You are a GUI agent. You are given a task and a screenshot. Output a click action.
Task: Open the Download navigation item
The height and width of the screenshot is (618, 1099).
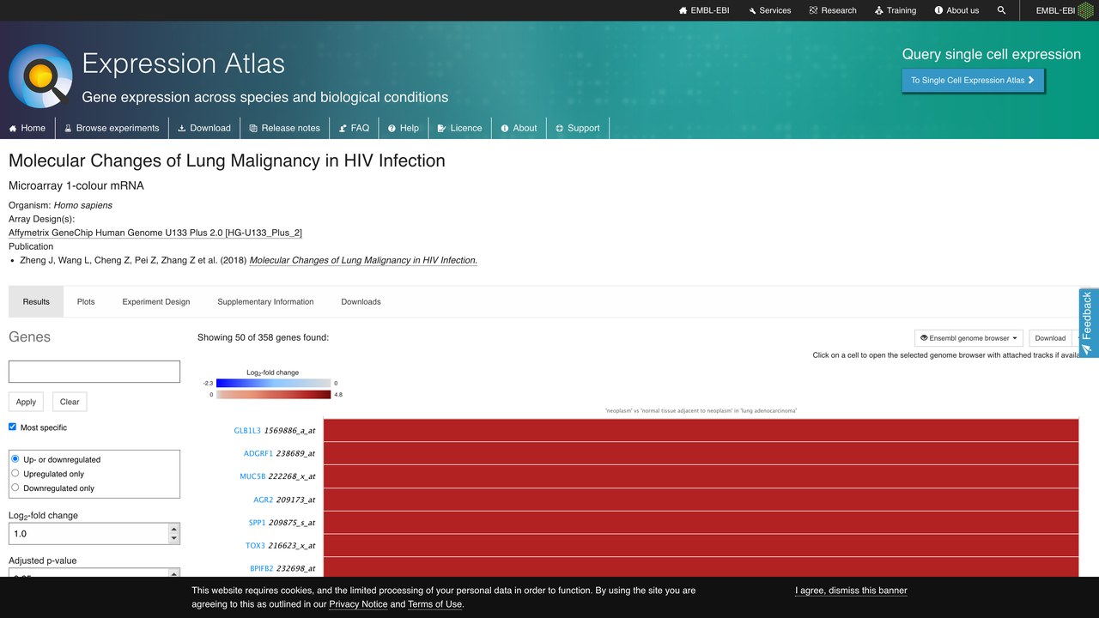point(204,128)
